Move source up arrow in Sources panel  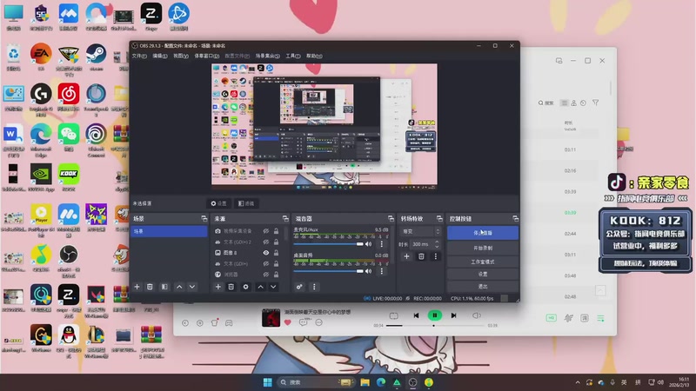click(260, 287)
